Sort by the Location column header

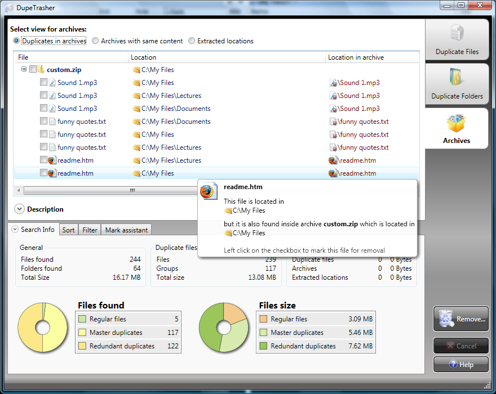227,57
